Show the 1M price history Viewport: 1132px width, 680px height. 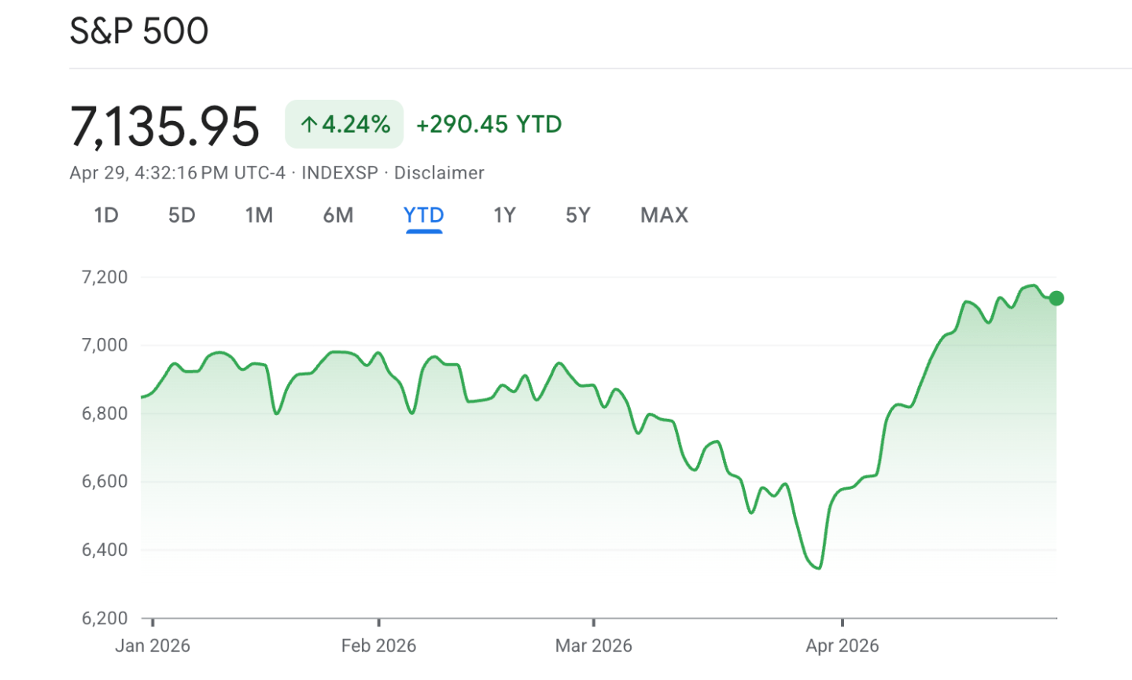tap(259, 215)
